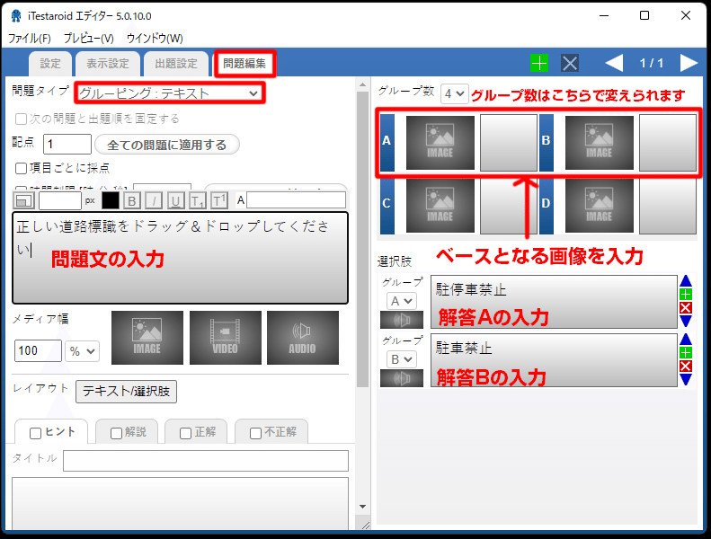Click the empty text box of group A

click(x=509, y=142)
